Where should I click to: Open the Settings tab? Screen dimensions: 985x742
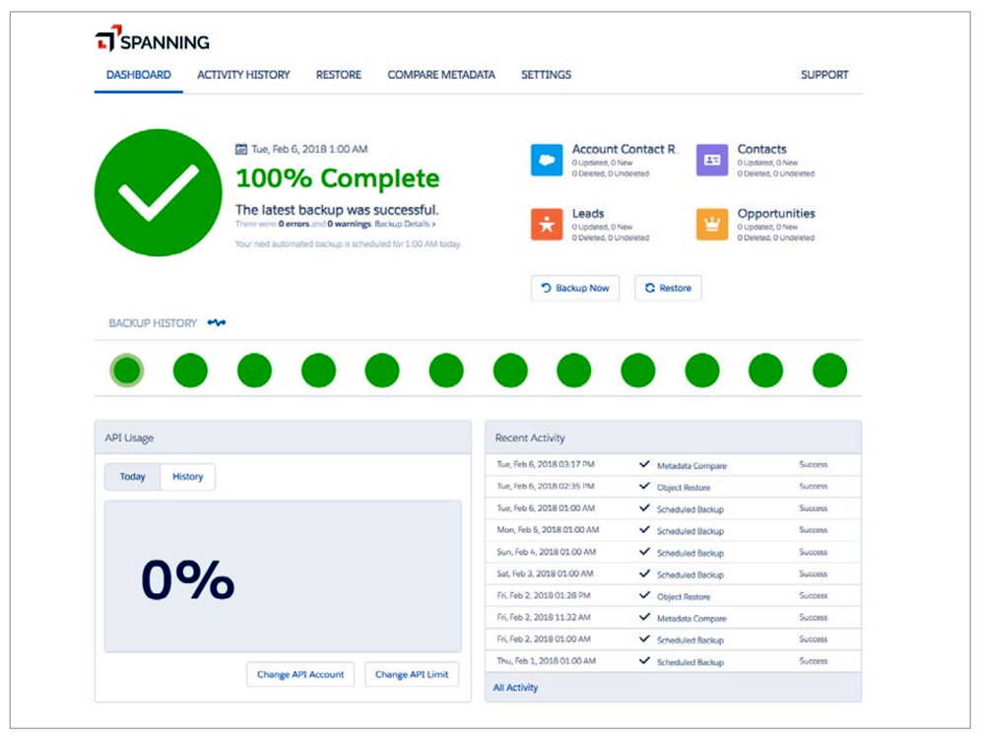pos(546,75)
